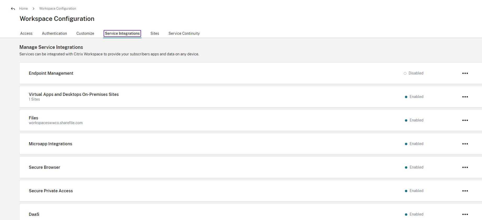
Task: Open Endpoint Management options ellipsis menu
Action: (465, 73)
